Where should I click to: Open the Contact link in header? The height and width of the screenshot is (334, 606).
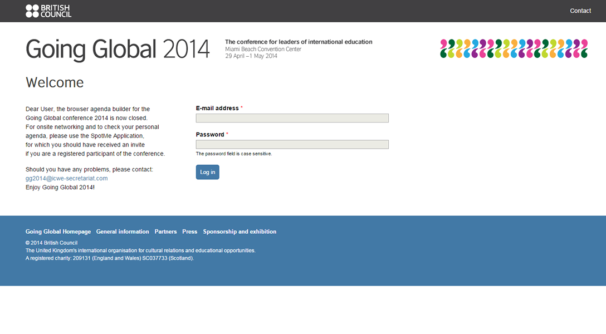point(580,11)
